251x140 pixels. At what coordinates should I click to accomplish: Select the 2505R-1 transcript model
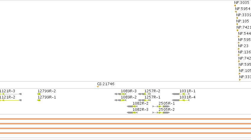pyautogui.click(x=161, y=106)
